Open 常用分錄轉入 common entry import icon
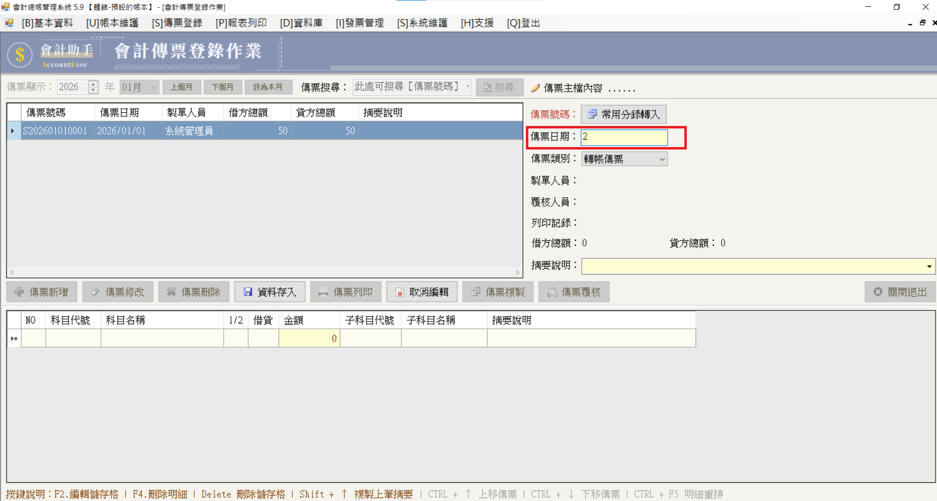 [592, 114]
